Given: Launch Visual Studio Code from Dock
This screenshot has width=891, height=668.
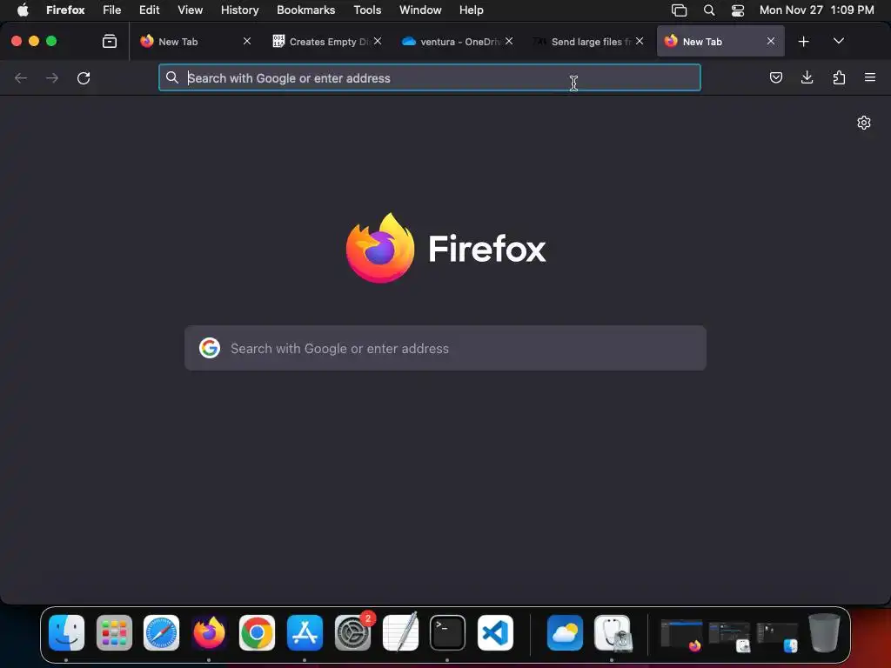Looking at the screenshot, I should [495, 632].
